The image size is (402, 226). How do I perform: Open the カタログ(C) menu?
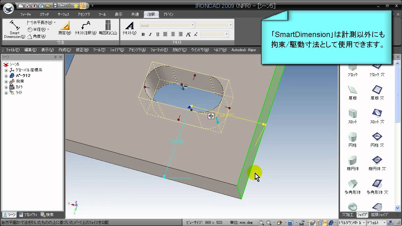[x=179, y=50]
